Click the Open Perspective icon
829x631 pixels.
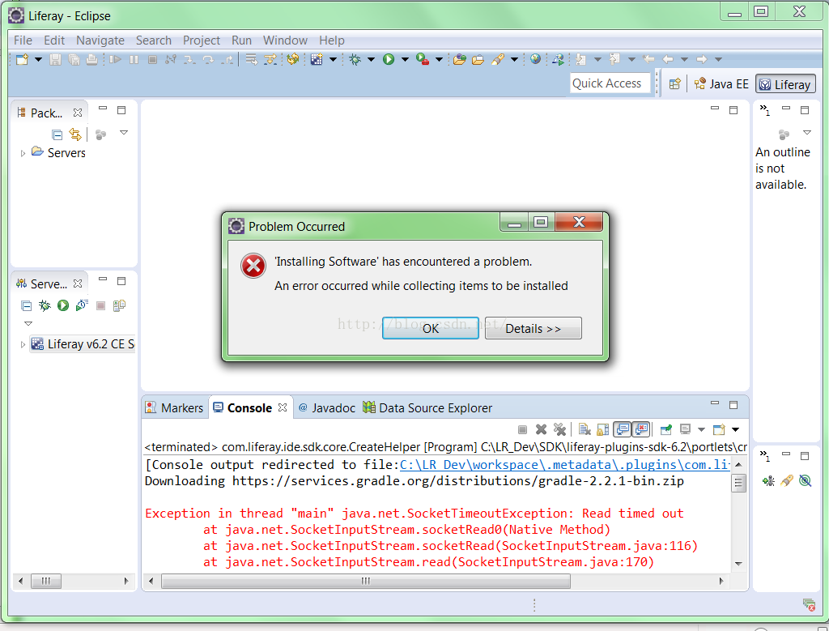674,84
